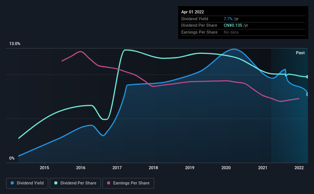The image size is (314, 194).
Task: Toggle the Dividend Yield legend button
Action: click(27, 183)
